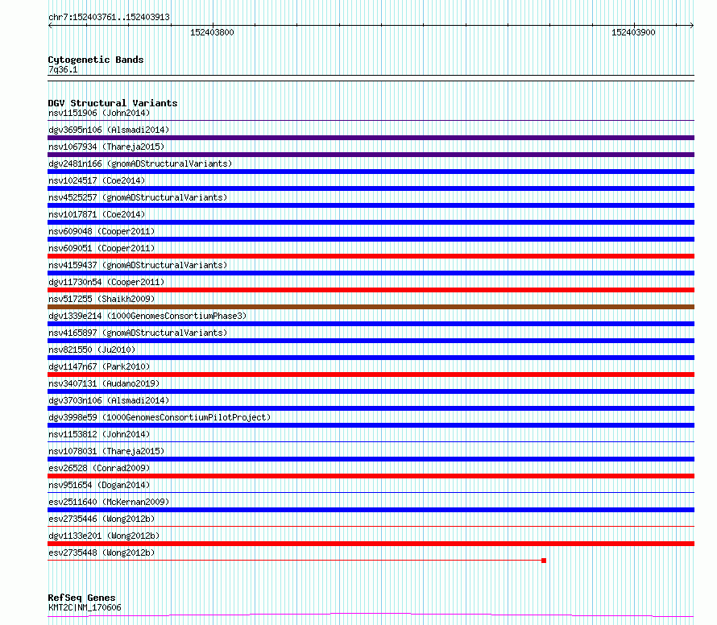Click chr7:152403761..152403913 coordinate label
The height and width of the screenshot is (625, 717).
coord(109,17)
